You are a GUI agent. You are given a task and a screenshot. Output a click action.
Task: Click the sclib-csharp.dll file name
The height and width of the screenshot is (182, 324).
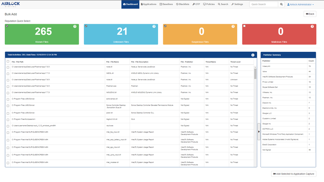(112, 99)
